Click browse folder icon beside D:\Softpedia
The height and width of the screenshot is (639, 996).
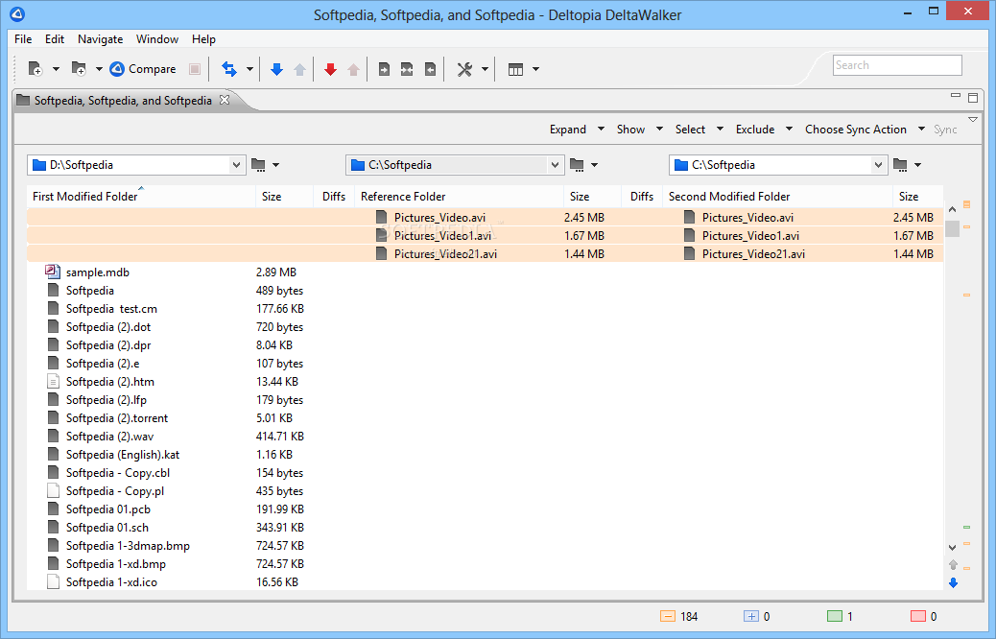pyautogui.click(x=258, y=164)
